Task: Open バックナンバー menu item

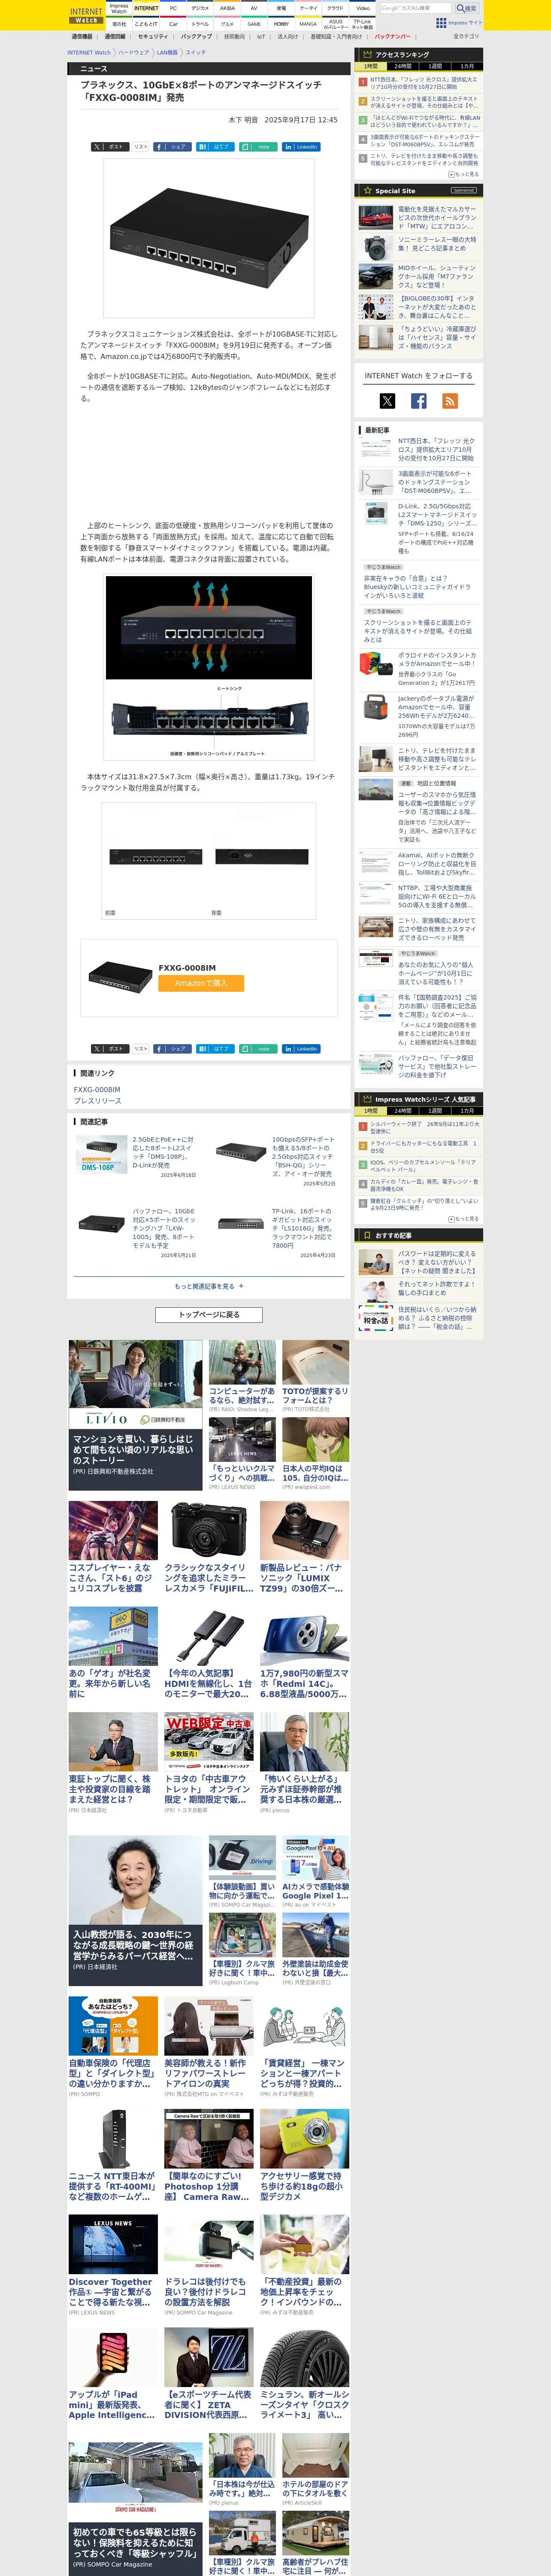Action: (x=392, y=37)
